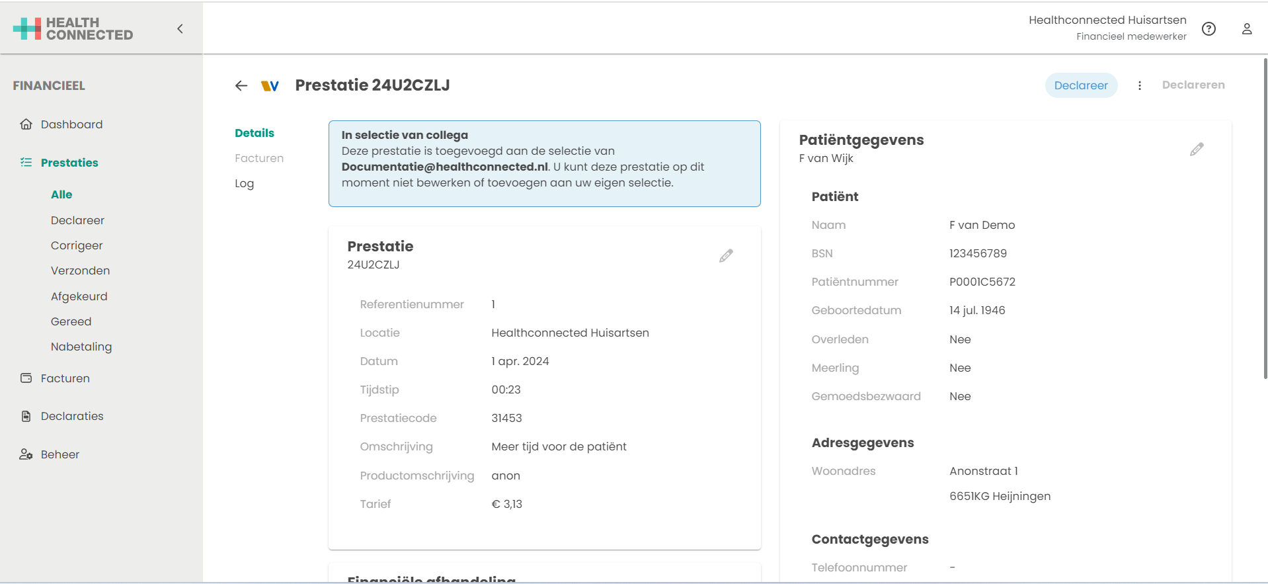This screenshot has height=584, width=1268.
Task: Open Declaraties in the sidebar
Action: [x=72, y=416]
